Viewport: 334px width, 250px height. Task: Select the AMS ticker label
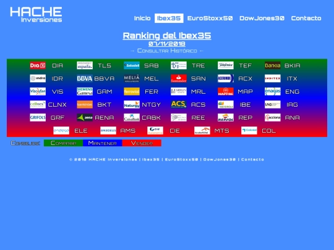(128, 131)
